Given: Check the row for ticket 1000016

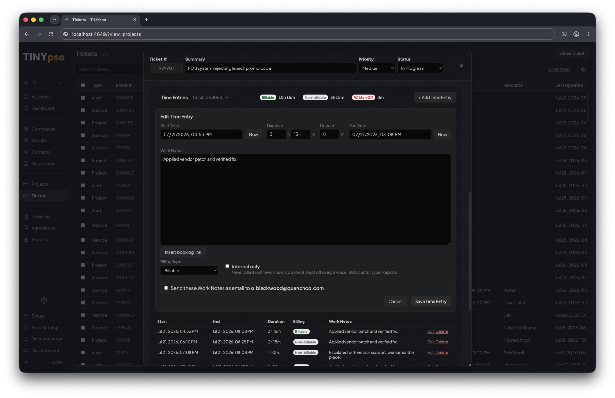Looking at the screenshot, I should [83, 98].
